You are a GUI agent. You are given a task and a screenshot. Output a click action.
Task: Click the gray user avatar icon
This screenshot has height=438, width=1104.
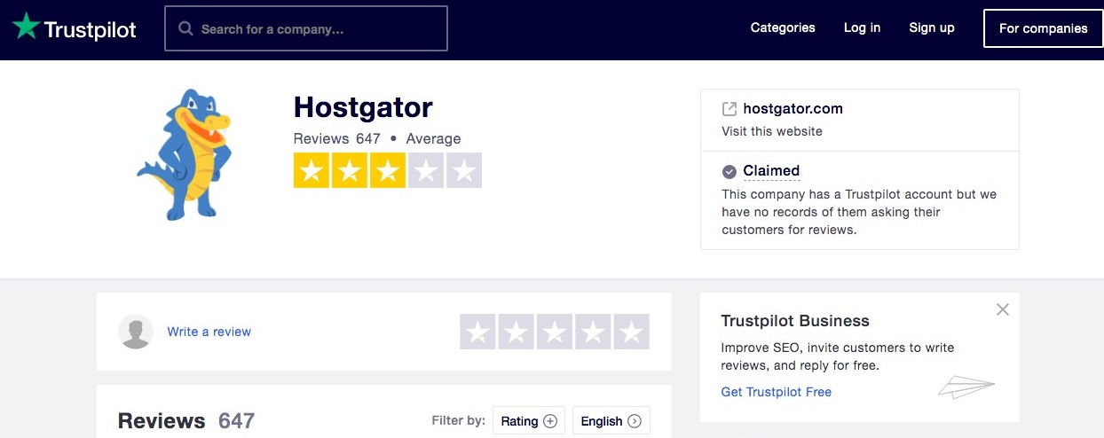(136, 332)
